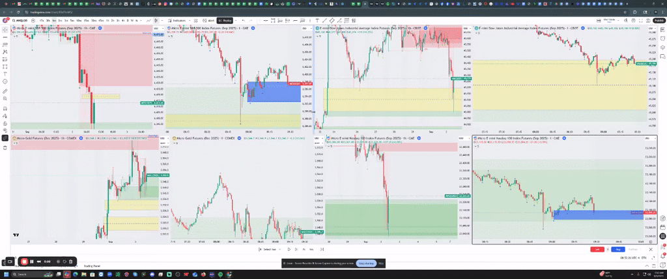
Task: Take a chart snapshot camera icon
Action: click(x=648, y=20)
